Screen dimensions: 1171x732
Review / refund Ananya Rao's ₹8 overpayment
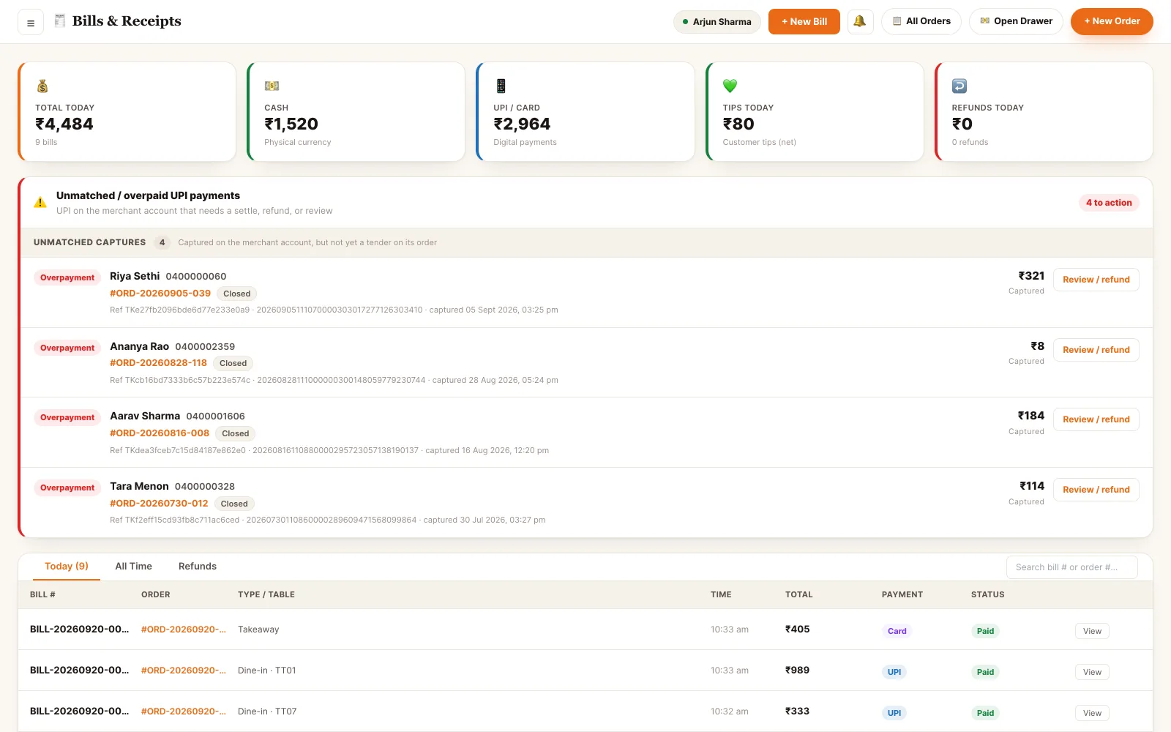click(x=1096, y=350)
